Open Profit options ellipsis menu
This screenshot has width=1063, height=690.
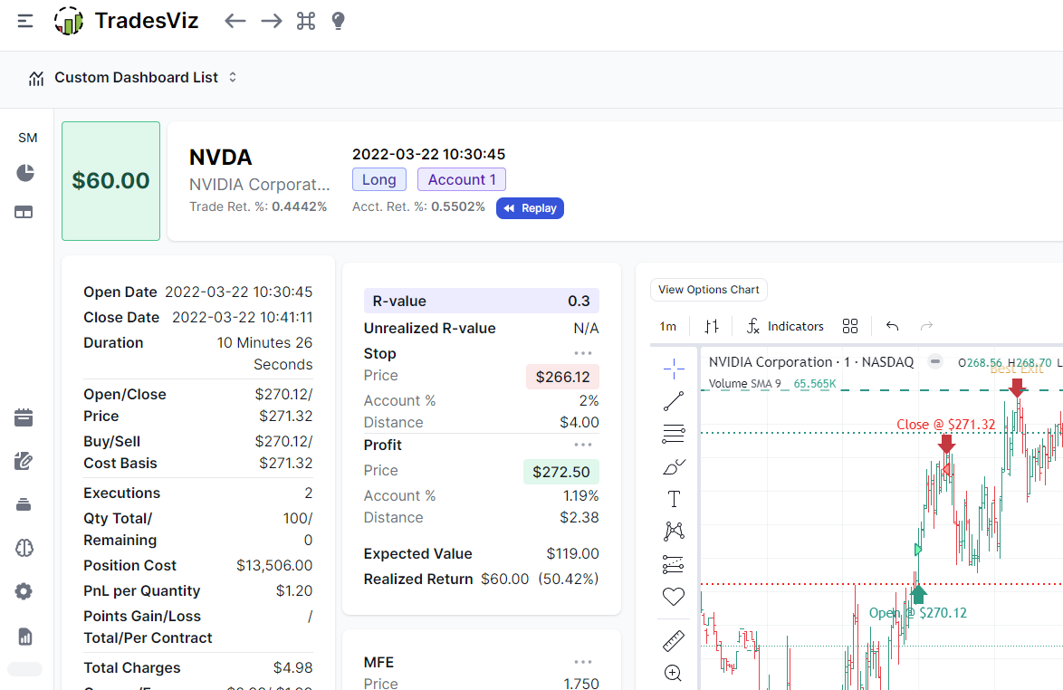(583, 445)
